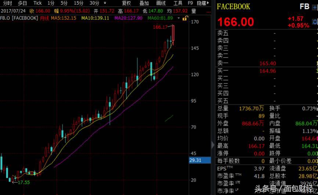Click the F9 button

pyautogui.click(x=190, y=3)
